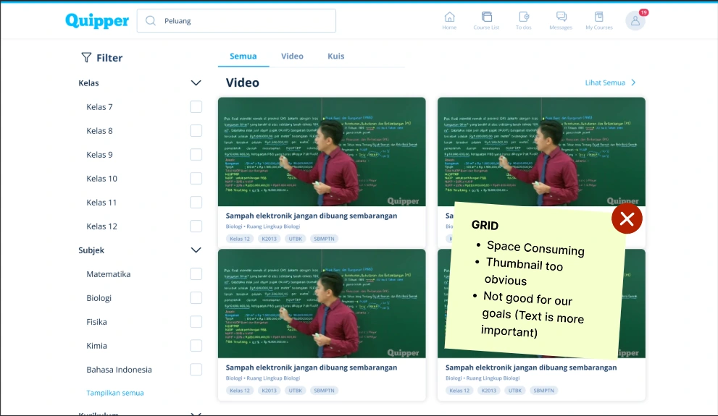Open the top-left video thumbnail
The height and width of the screenshot is (416, 718).
click(x=322, y=152)
